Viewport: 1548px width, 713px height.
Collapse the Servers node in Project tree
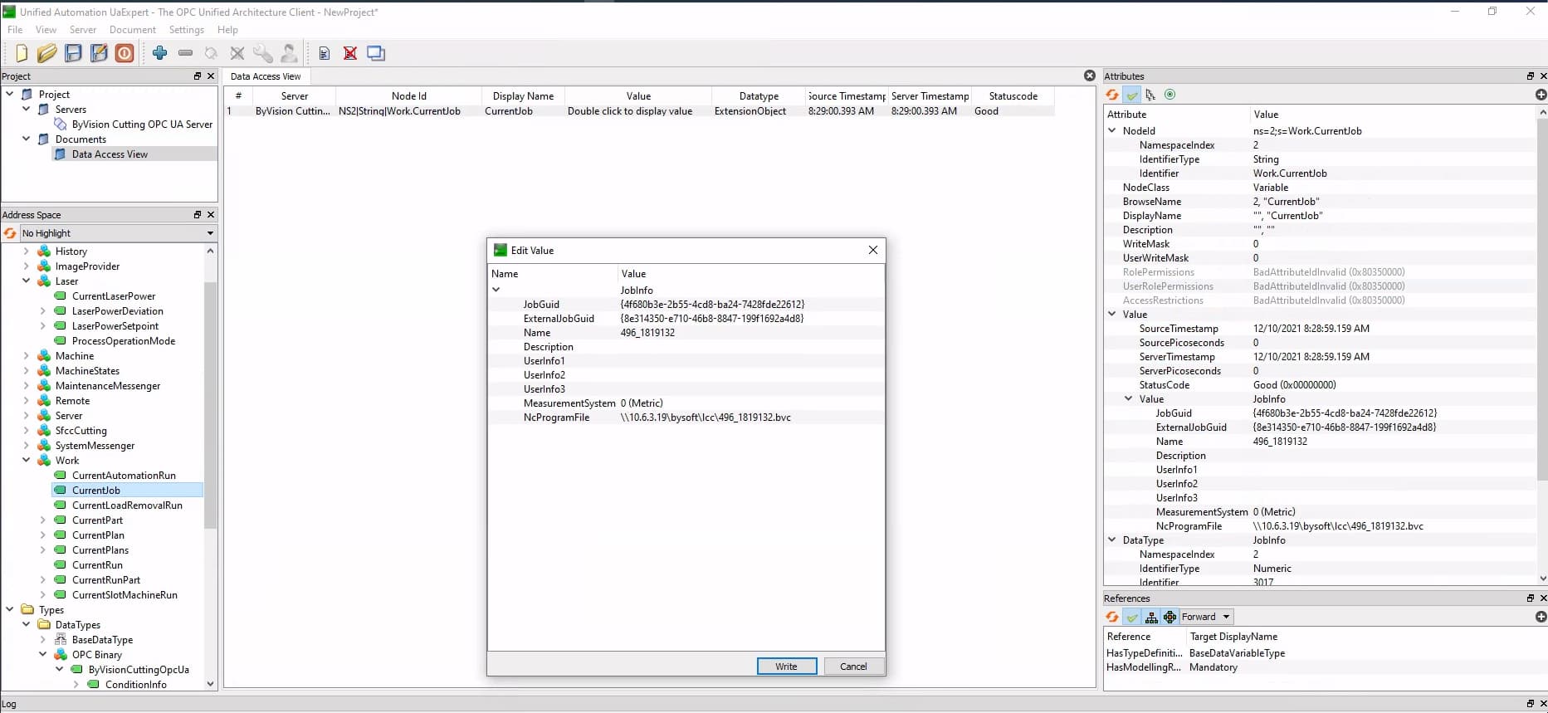click(26, 109)
